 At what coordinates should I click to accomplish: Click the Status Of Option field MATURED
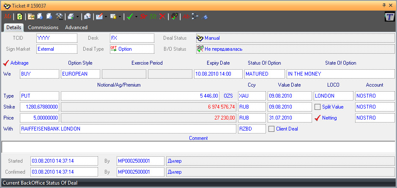265,74
